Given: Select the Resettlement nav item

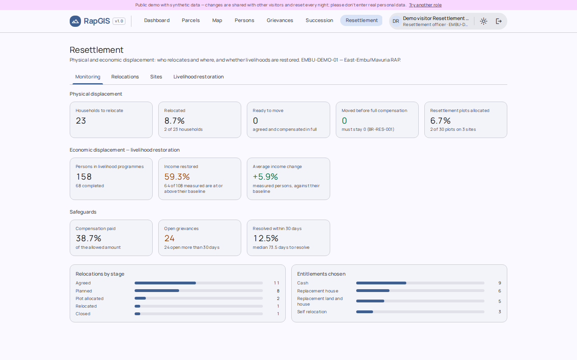Looking at the screenshot, I should [x=361, y=20].
